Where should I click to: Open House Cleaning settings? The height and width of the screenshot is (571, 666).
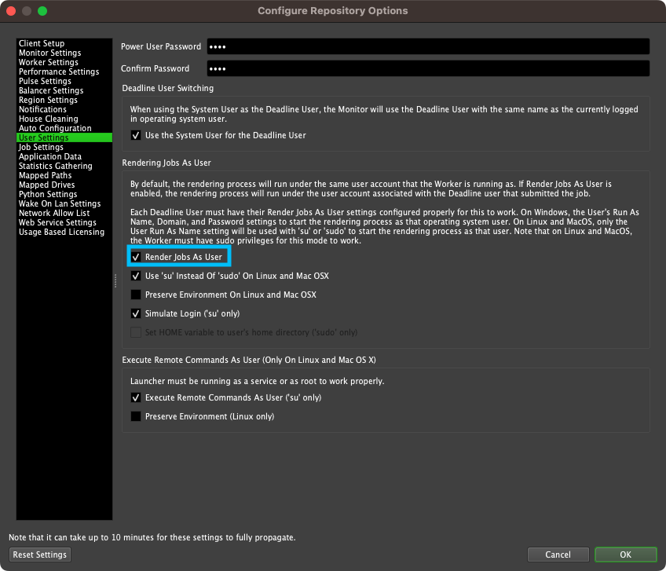[x=64, y=119]
